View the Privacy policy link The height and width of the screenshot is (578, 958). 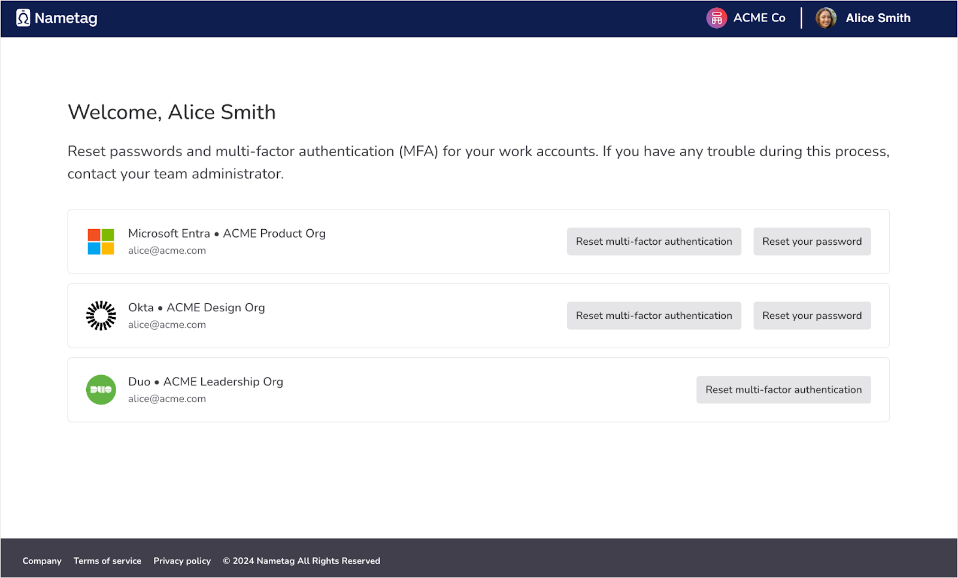pos(182,561)
